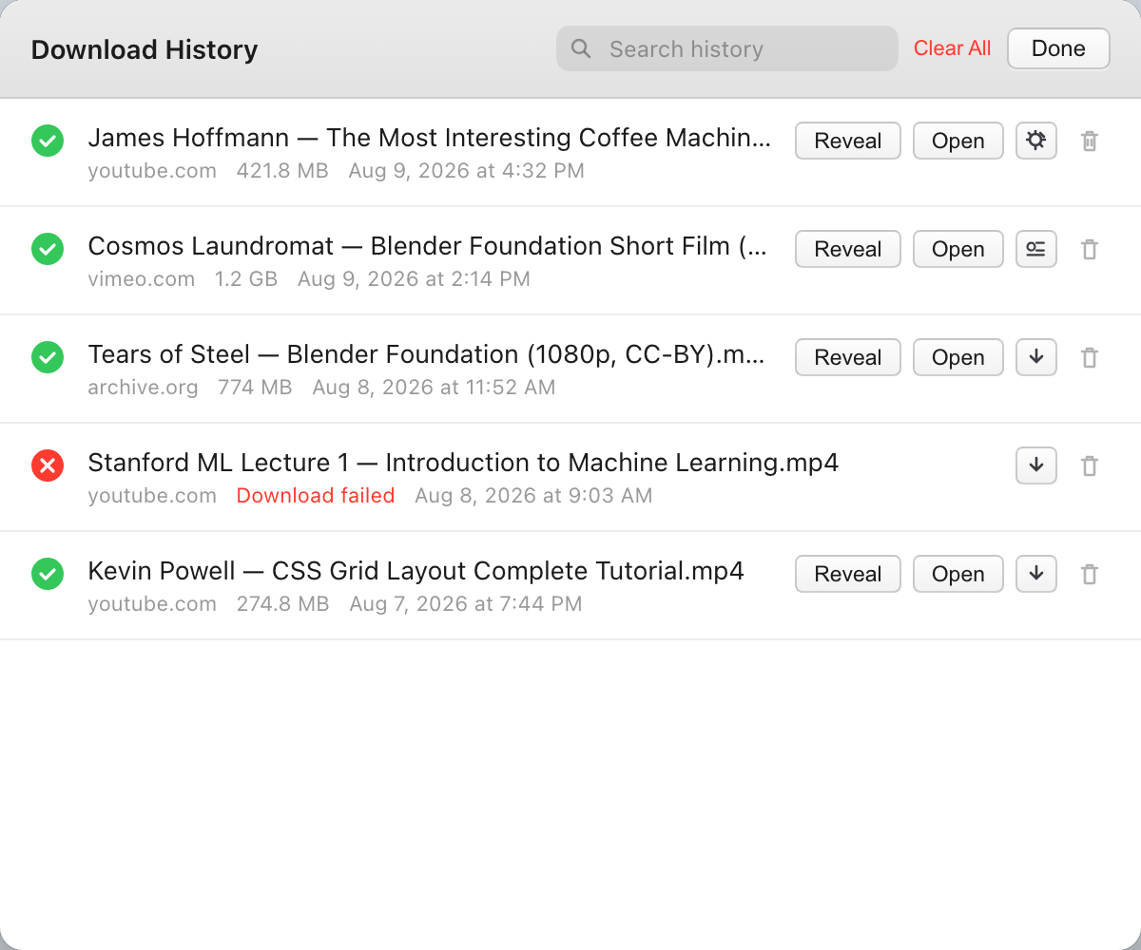Click green checkmark beside Kevin Powell tutorial

click(x=48, y=574)
